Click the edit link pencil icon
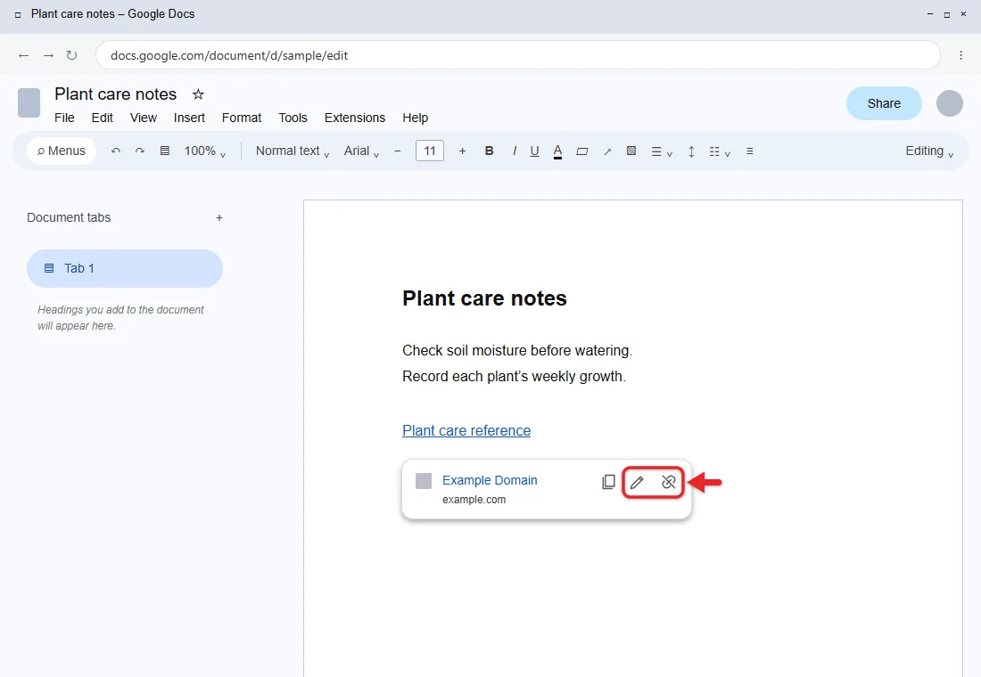981x677 pixels. pos(637,482)
